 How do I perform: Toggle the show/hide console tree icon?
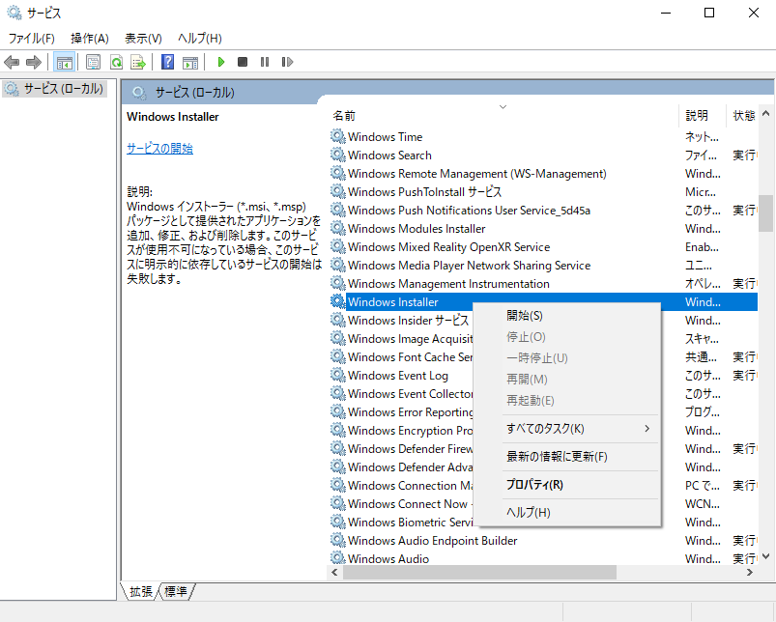click(x=64, y=63)
